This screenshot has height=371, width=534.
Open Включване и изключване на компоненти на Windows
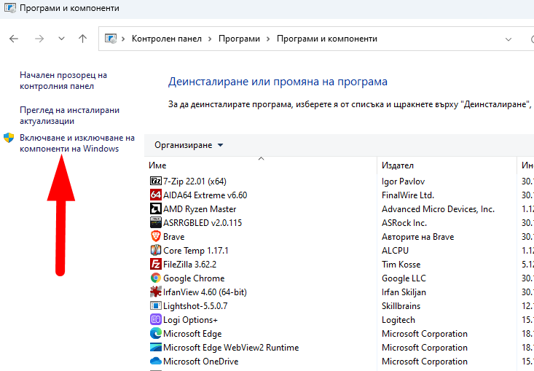(x=77, y=143)
